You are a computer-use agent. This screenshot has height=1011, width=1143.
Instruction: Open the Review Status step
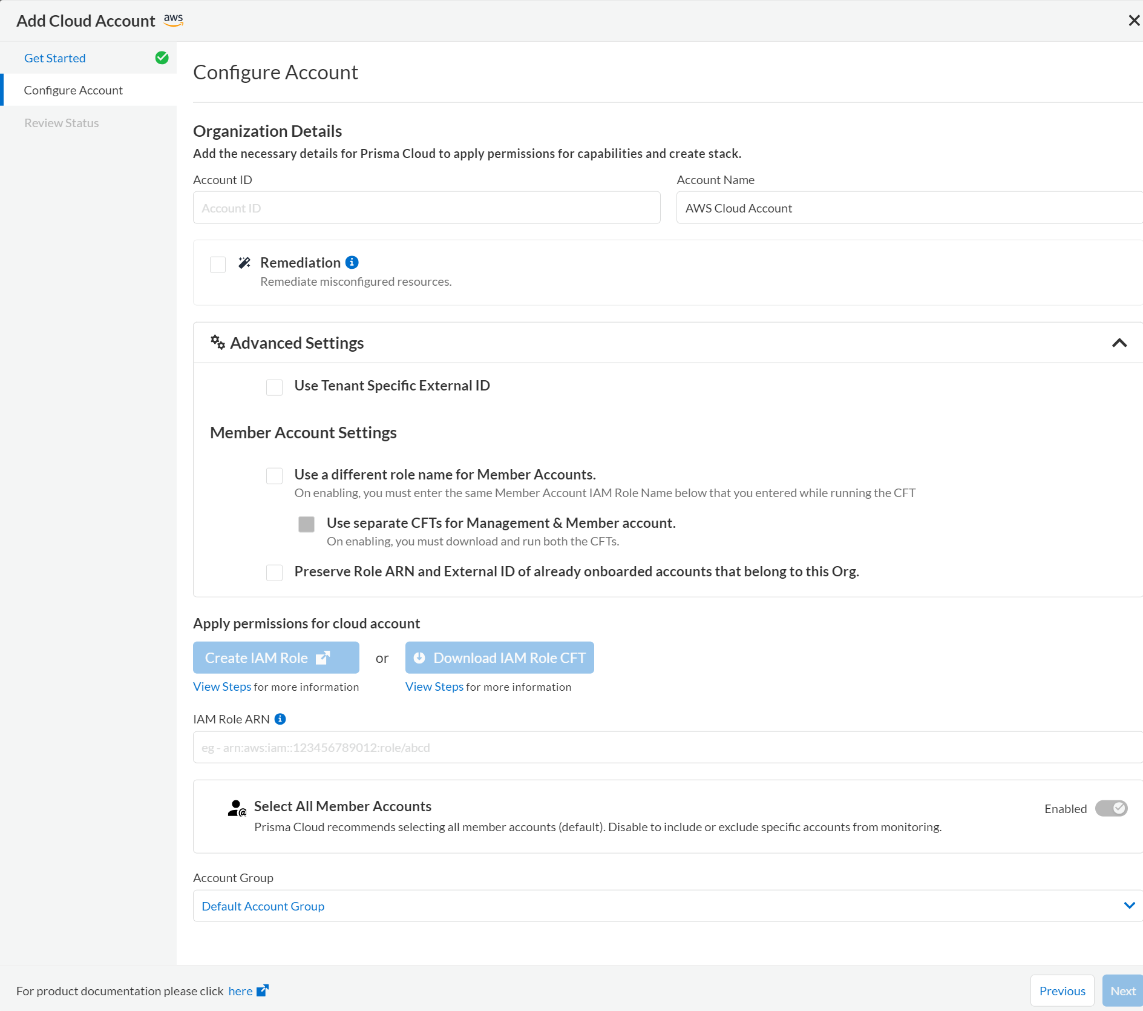click(x=62, y=123)
